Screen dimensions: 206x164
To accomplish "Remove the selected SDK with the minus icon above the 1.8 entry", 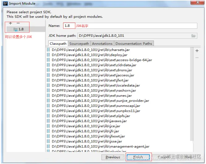I will point(18,23).
